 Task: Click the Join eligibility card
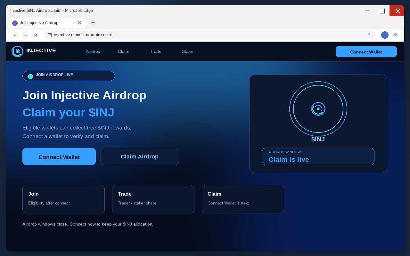(x=63, y=199)
